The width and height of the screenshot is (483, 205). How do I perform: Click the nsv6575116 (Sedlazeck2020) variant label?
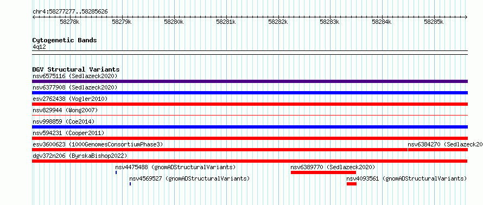(75, 76)
